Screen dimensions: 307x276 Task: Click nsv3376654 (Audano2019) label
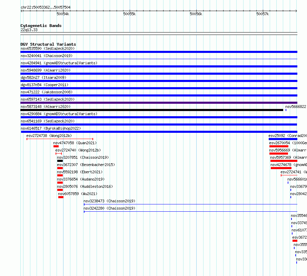point(81,179)
